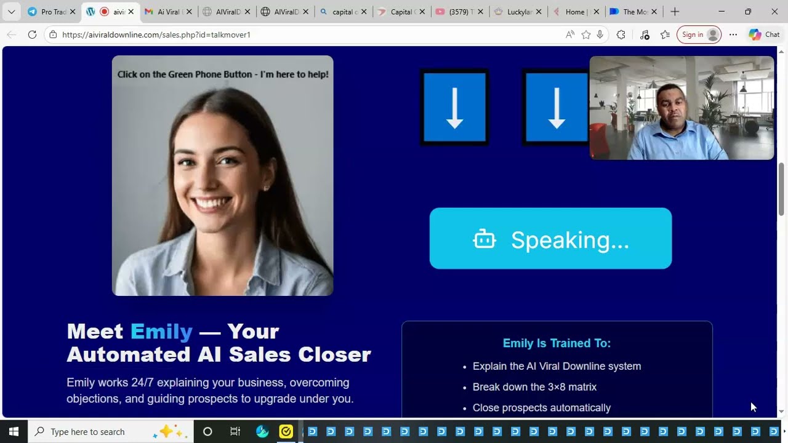This screenshot has height=443, width=788.
Task: Switch to the Ai Viral Gmail tab
Action: point(168,12)
